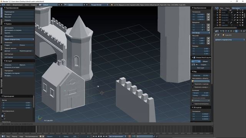The width and height of the screenshot is (246, 138).
Task: Open the set origin dropdown in Правка
Action: (x=19, y=39)
